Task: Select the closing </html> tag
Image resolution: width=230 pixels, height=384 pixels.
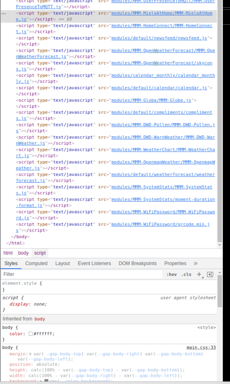Action: pos(15,243)
